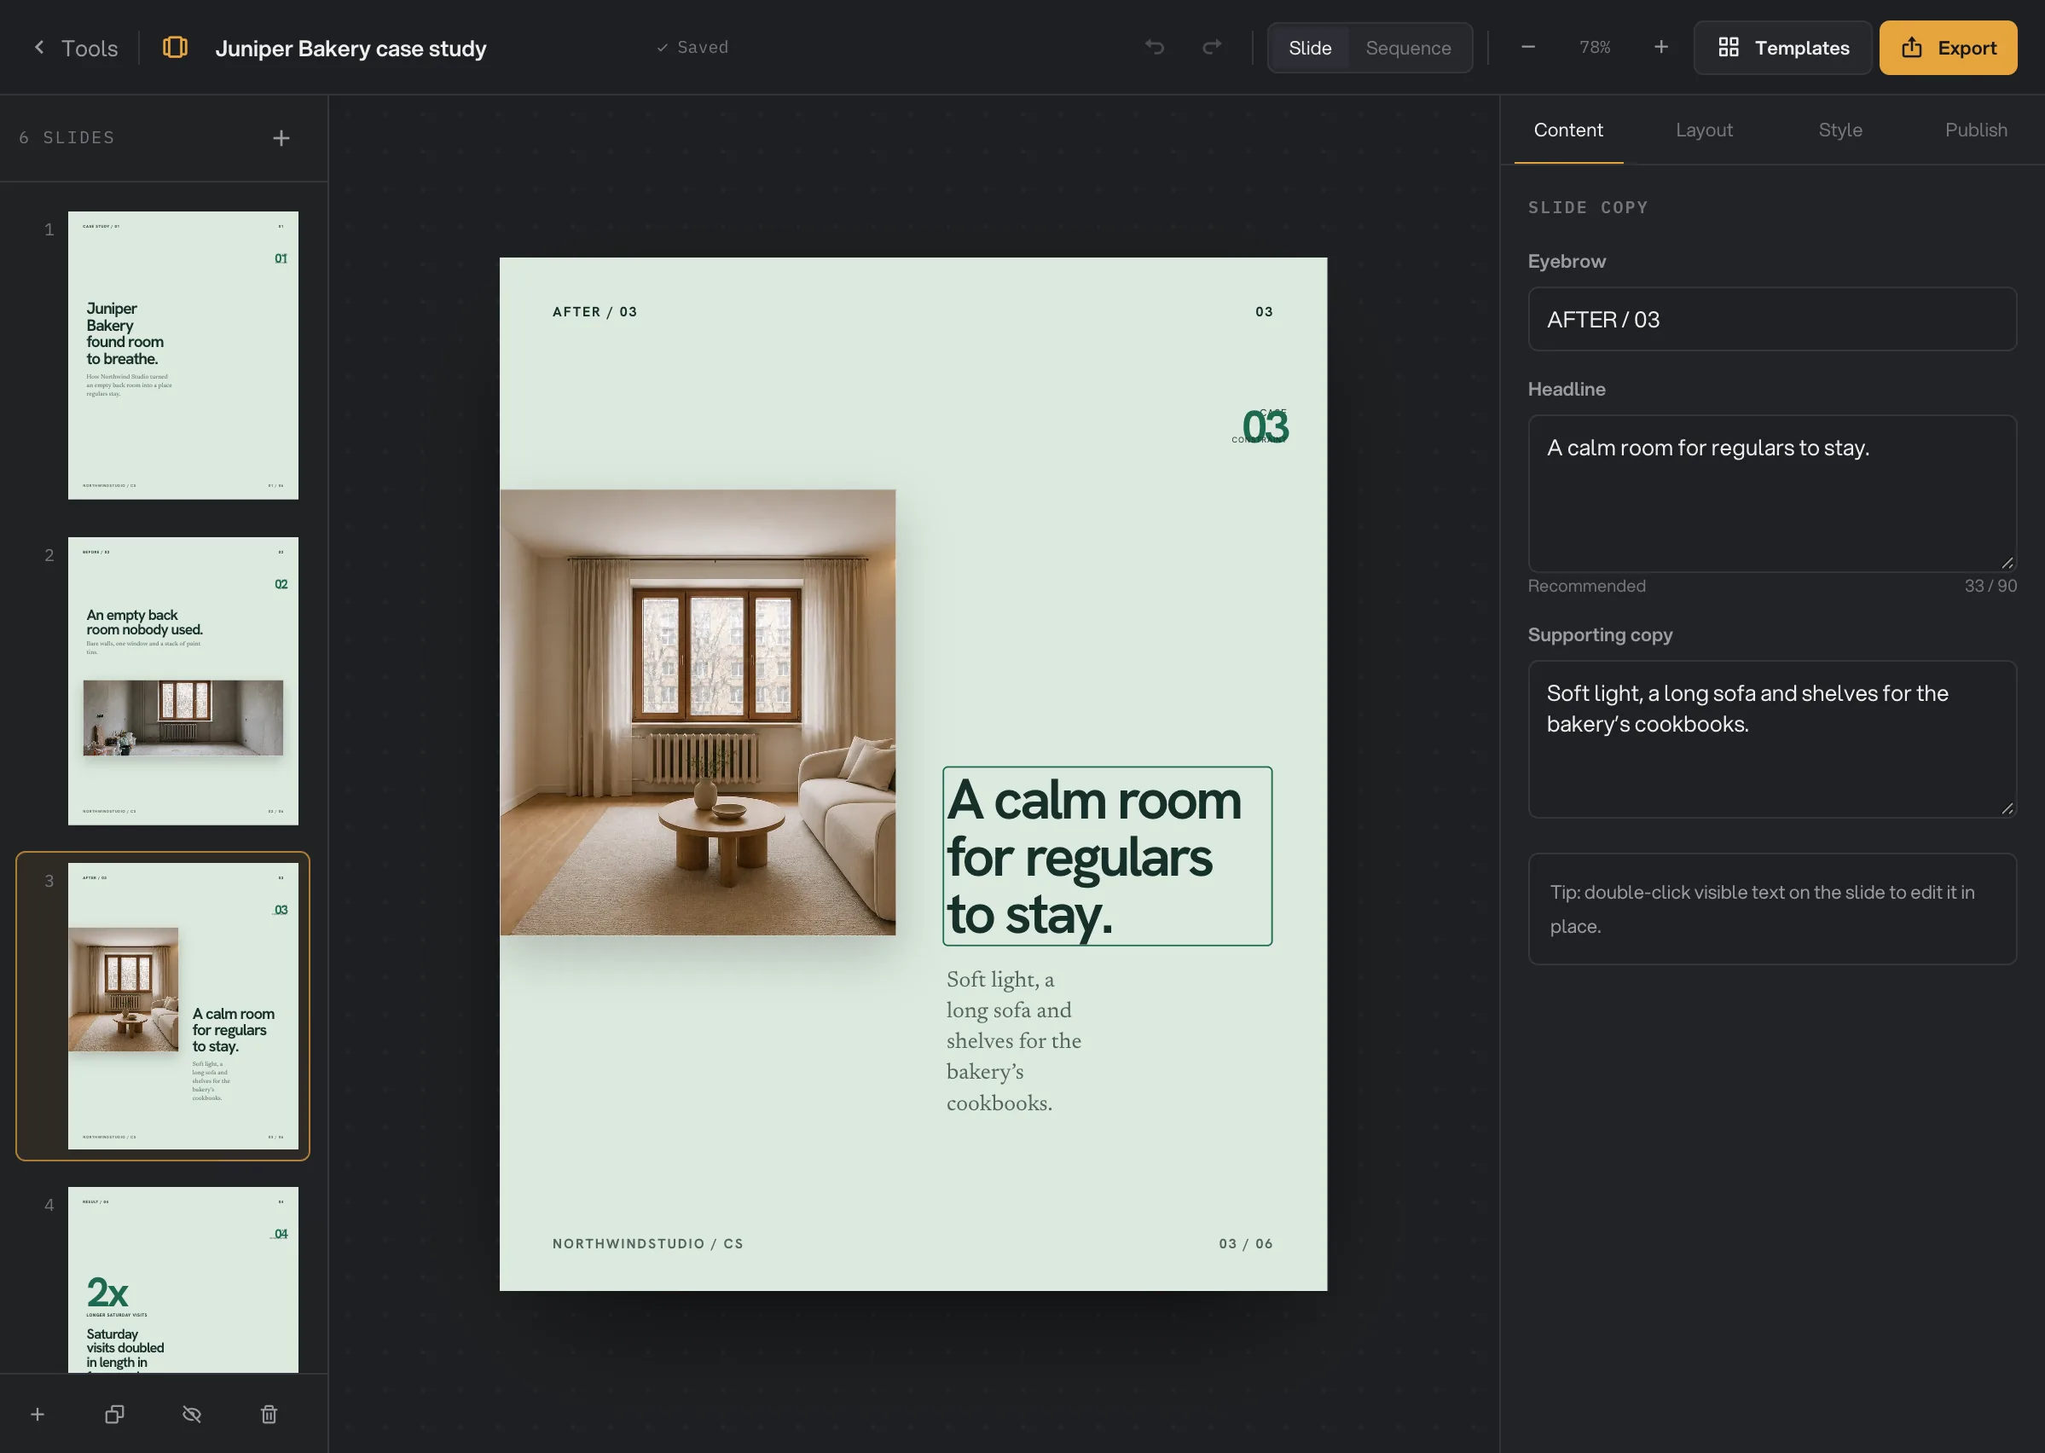Select slide 2 empty back room thumbnail

(x=183, y=680)
